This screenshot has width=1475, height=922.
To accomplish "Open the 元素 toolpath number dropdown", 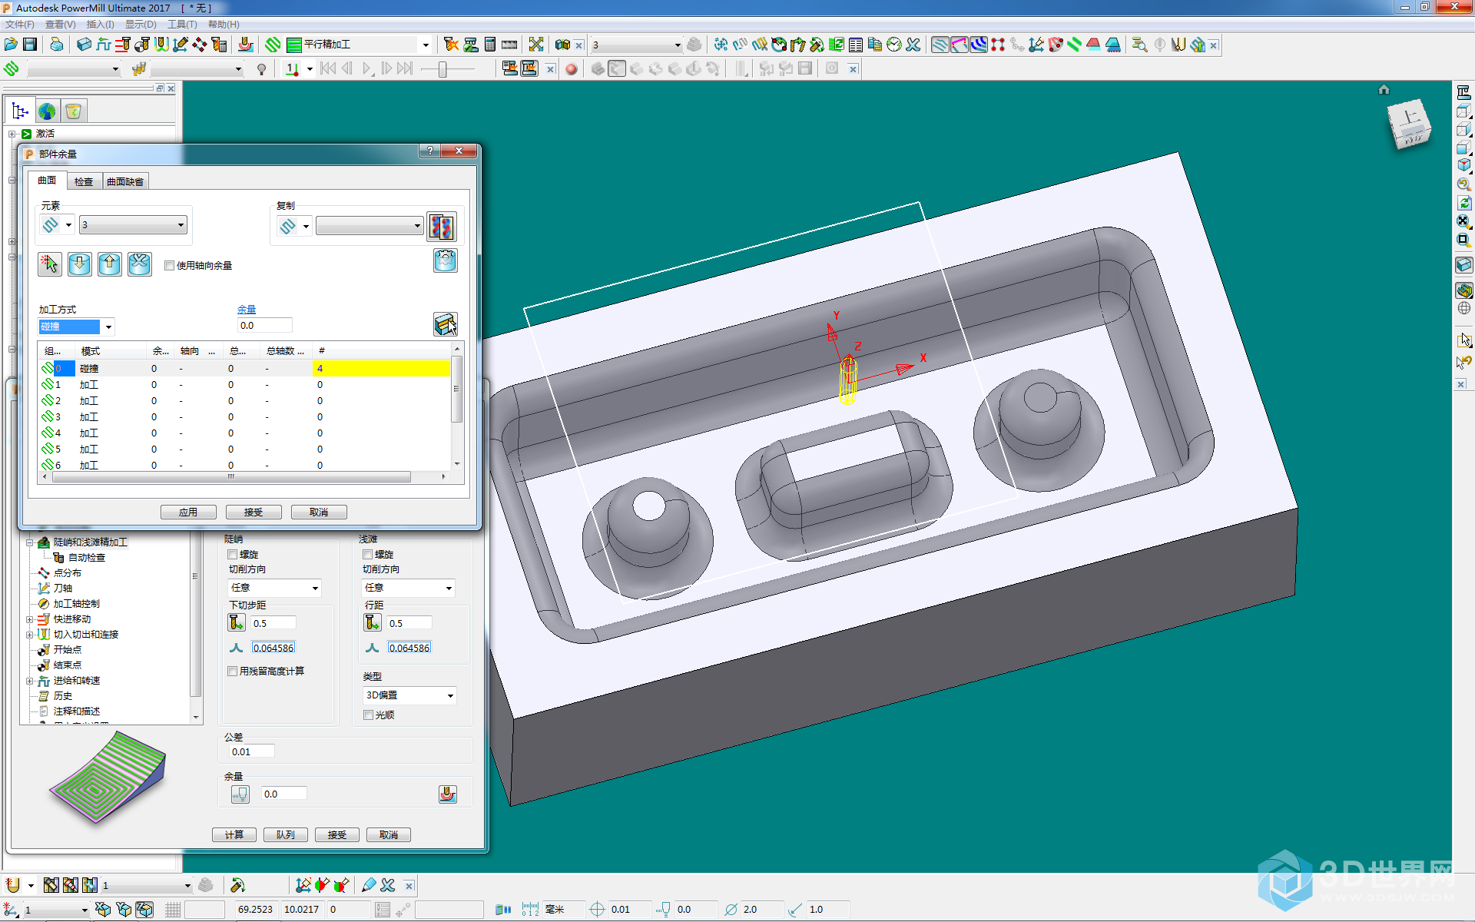I will pyautogui.click(x=133, y=225).
